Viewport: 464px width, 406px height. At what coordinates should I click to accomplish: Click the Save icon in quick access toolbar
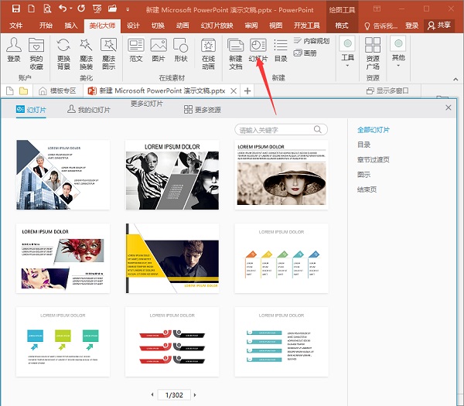click(16, 9)
